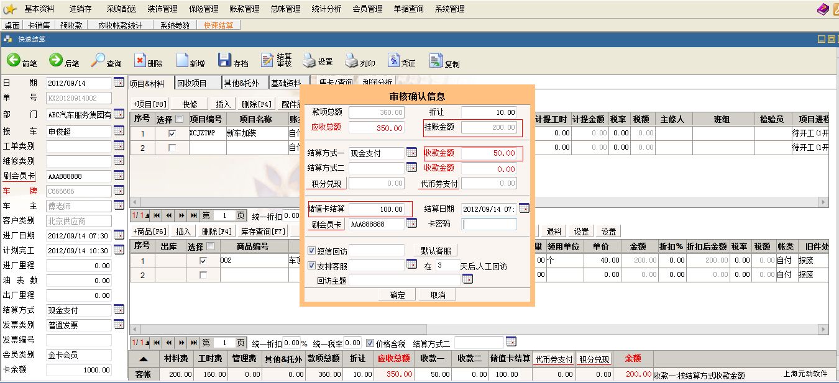Open lookup icon beside 维修类别 field

(x=119, y=160)
